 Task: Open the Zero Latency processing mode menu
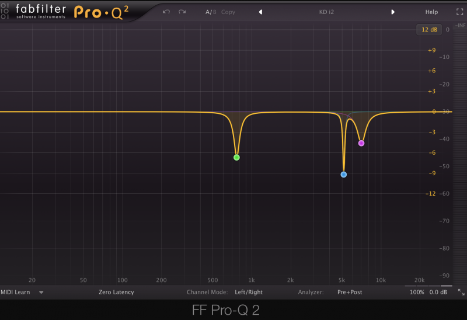coord(116,293)
